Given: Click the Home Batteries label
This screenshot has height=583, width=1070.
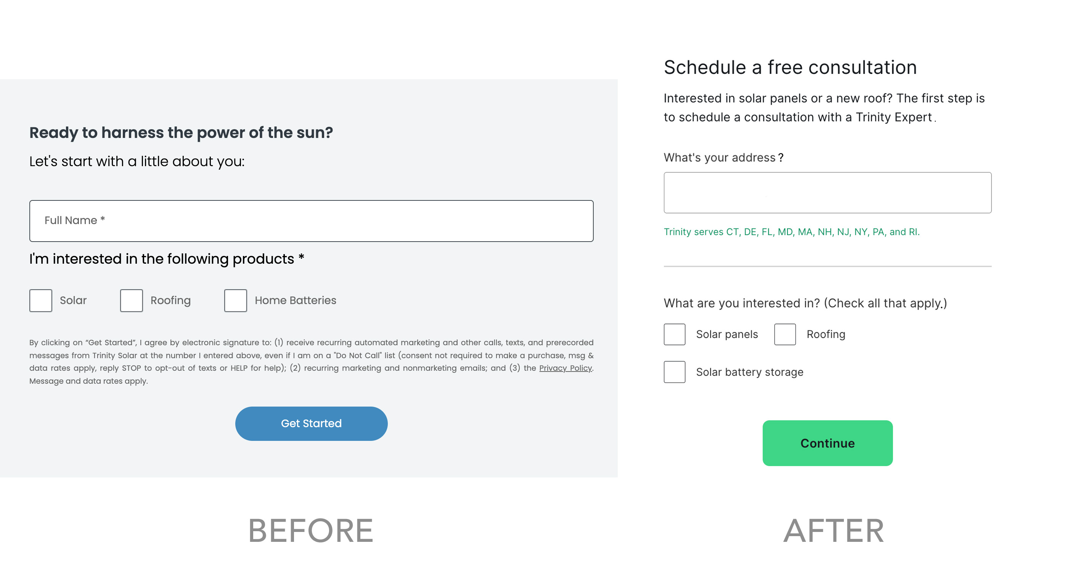Looking at the screenshot, I should click(x=295, y=300).
